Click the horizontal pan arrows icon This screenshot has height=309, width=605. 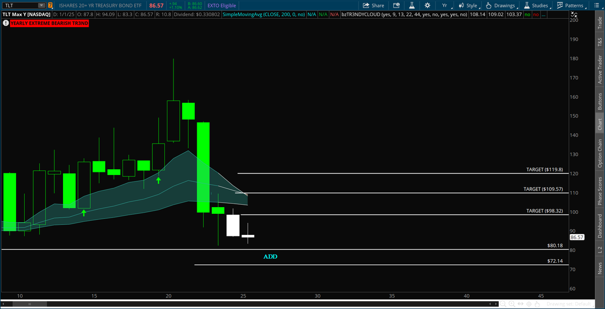[519, 304]
